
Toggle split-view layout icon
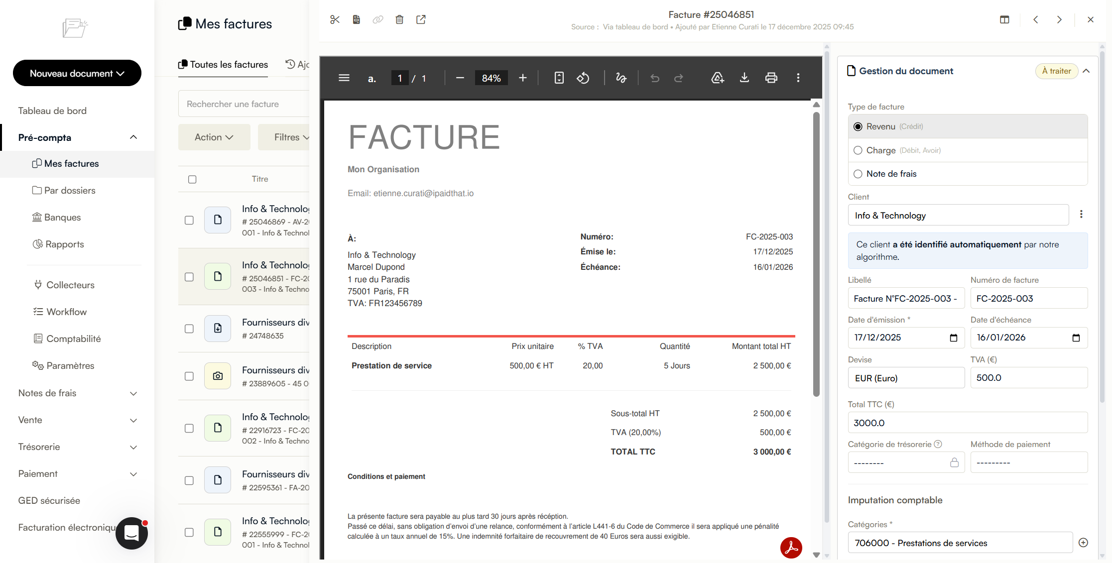pos(1004,20)
